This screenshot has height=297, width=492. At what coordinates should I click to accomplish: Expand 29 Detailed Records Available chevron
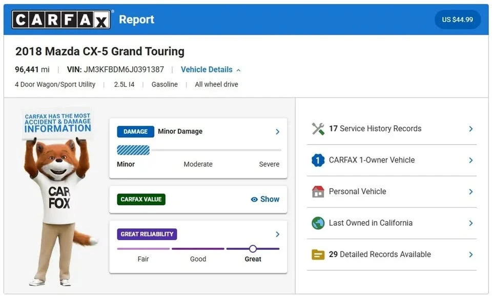point(470,254)
